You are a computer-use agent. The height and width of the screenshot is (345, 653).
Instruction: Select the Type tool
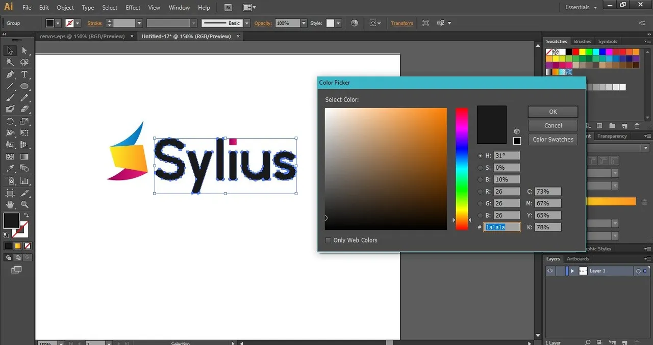(x=24, y=74)
